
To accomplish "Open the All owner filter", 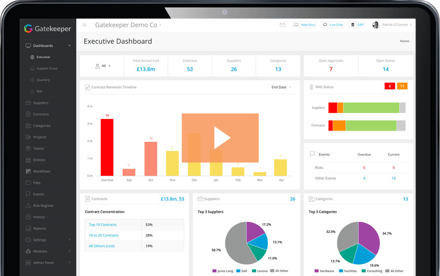I will coord(103,66).
